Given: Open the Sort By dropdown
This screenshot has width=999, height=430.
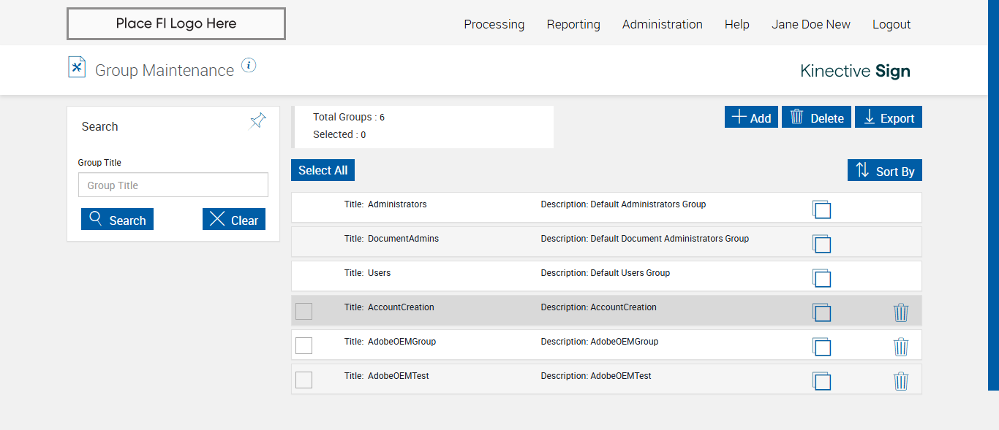Looking at the screenshot, I should (x=885, y=171).
